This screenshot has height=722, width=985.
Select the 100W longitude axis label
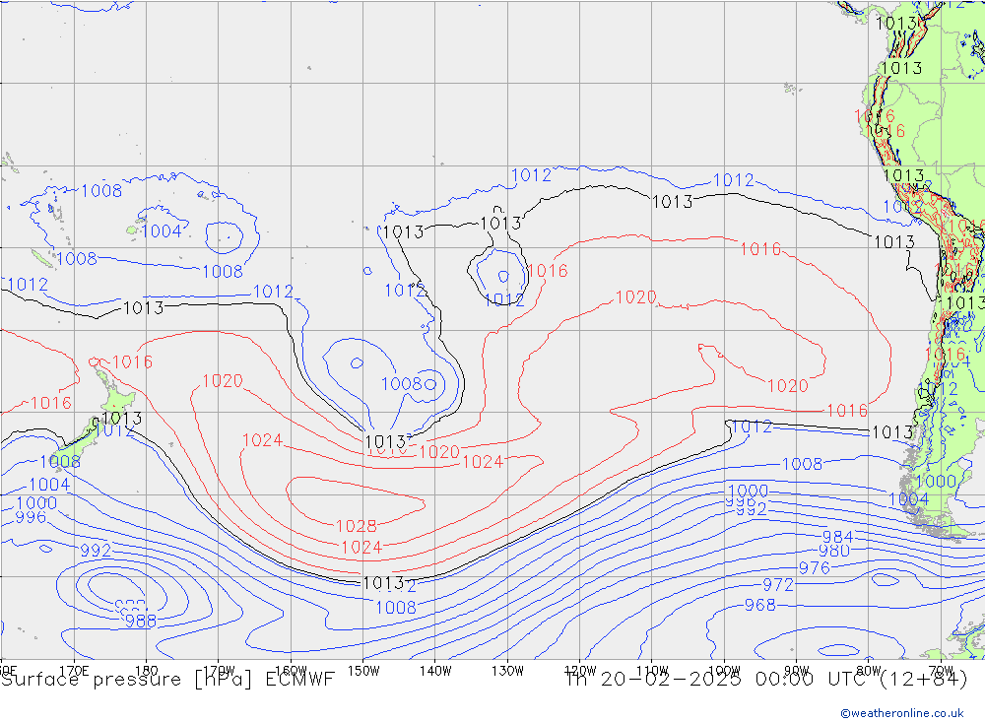[724, 671]
